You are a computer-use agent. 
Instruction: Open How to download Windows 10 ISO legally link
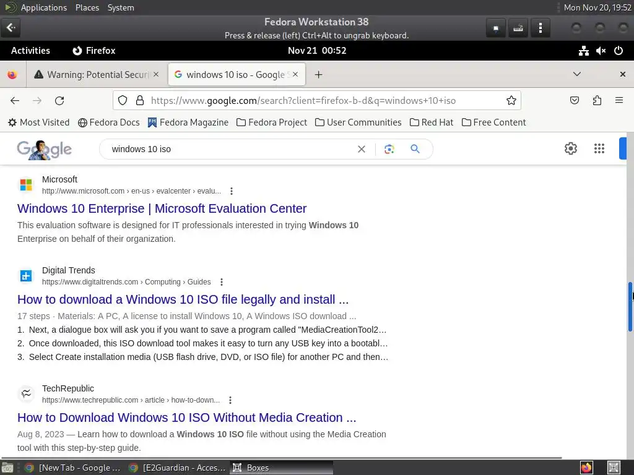tap(183, 299)
